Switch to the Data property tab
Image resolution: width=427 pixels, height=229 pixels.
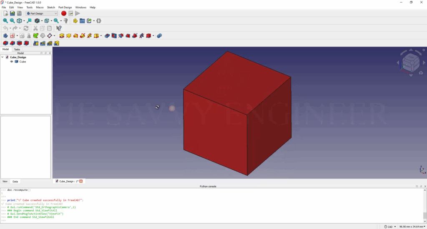(15, 182)
